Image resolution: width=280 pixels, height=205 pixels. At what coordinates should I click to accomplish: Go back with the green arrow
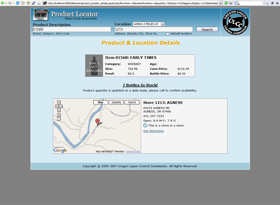(x=2, y=3)
